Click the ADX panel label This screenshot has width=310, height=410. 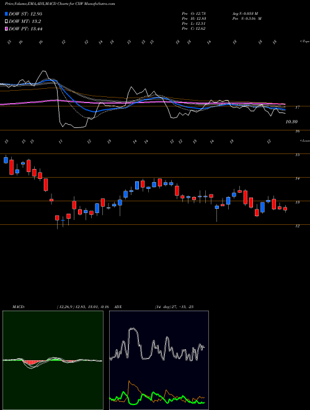(118, 307)
